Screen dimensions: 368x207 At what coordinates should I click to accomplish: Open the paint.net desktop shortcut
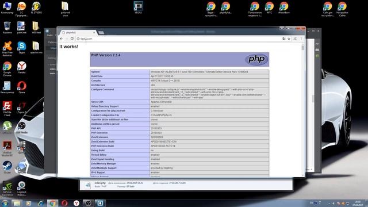(21, 28)
